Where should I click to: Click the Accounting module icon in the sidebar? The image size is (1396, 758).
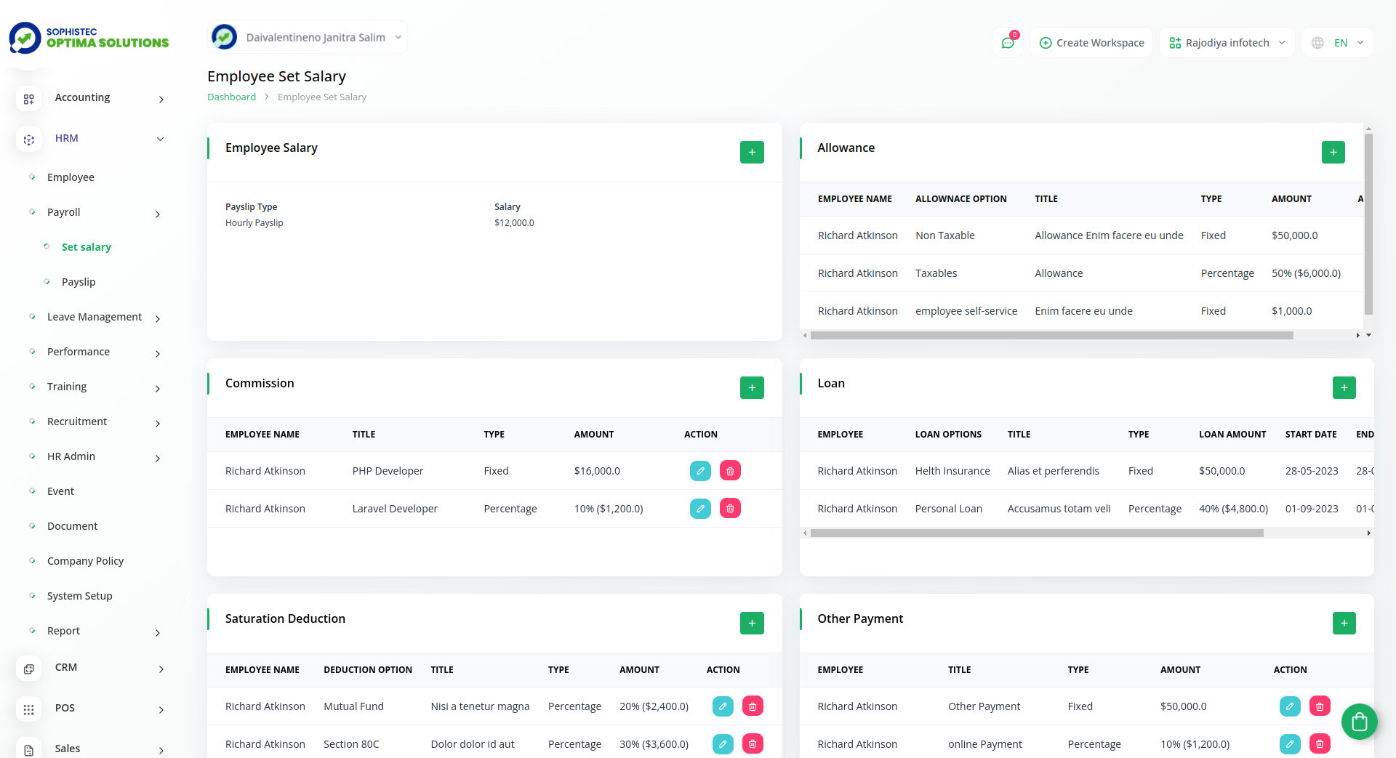point(28,99)
